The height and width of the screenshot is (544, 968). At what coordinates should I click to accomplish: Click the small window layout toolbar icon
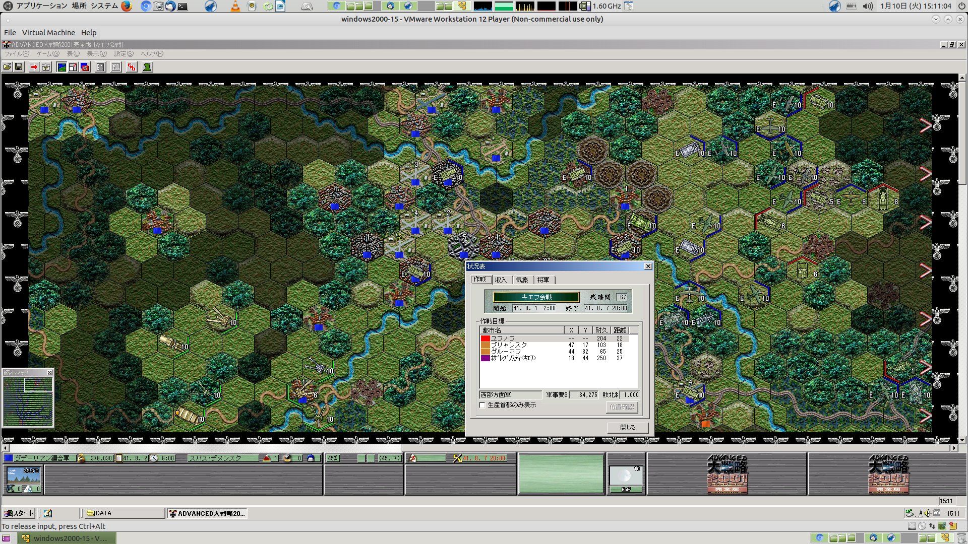tap(73, 67)
